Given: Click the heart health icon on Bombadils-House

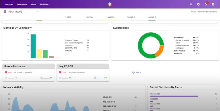Looking at the screenshot, I should (x=6, y=72).
